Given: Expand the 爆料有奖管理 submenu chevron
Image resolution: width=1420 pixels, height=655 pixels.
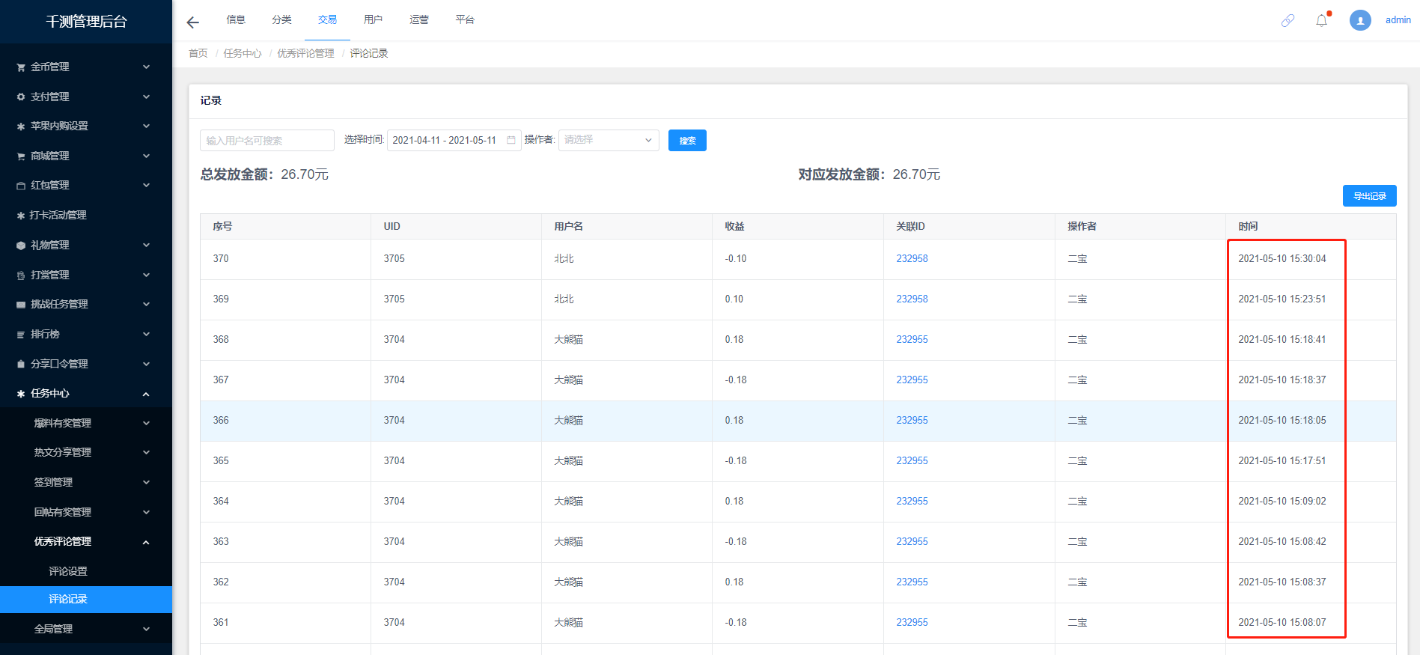Looking at the screenshot, I should tap(146, 423).
